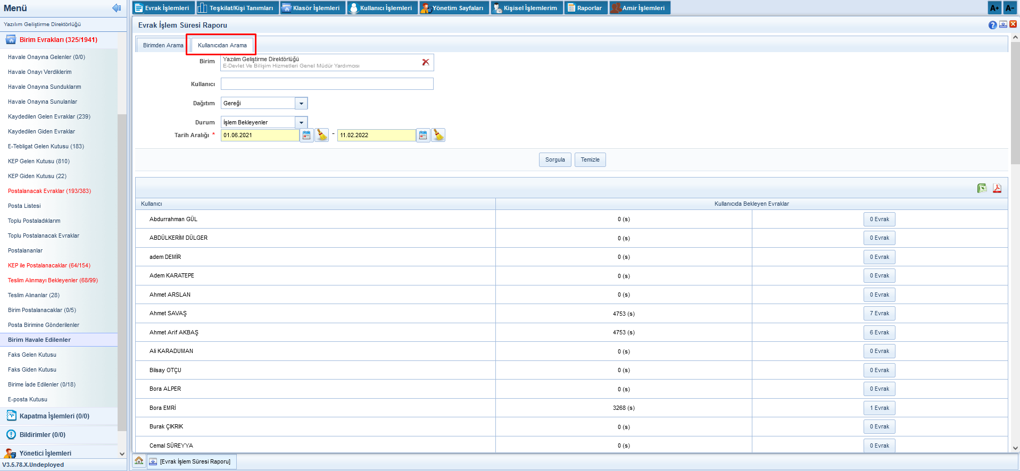
Task: Open the 7 Evrak button for Ahmet SAVAŞ
Action: click(879, 314)
